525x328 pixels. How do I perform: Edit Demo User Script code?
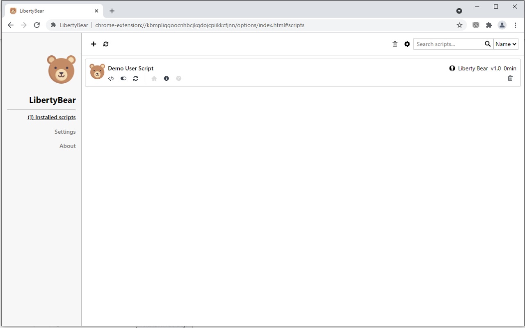click(111, 78)
